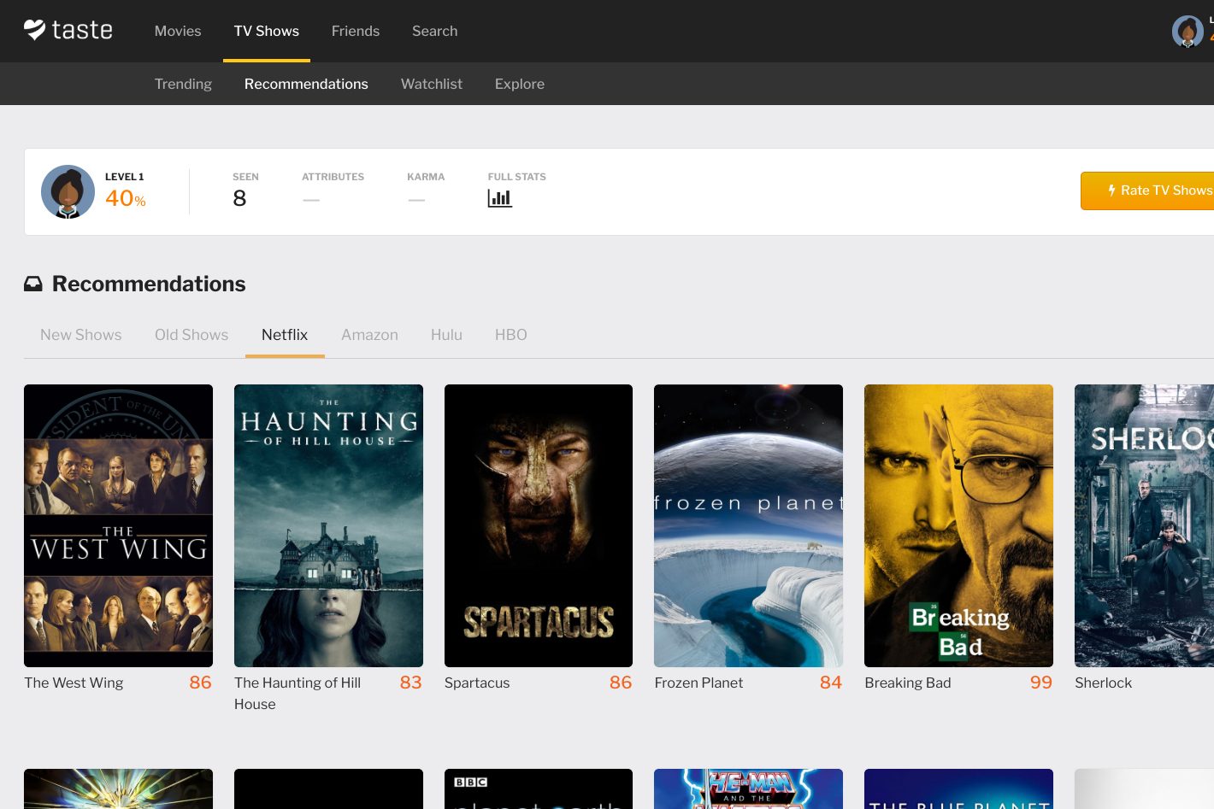Open the BBC poster in second row
The image size is (1214, 809).
point(539,788)
